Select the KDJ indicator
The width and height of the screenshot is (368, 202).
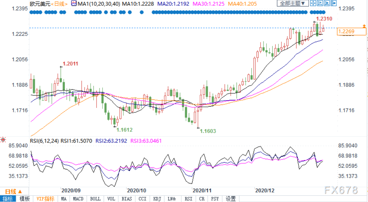click(x=157, y=199)
